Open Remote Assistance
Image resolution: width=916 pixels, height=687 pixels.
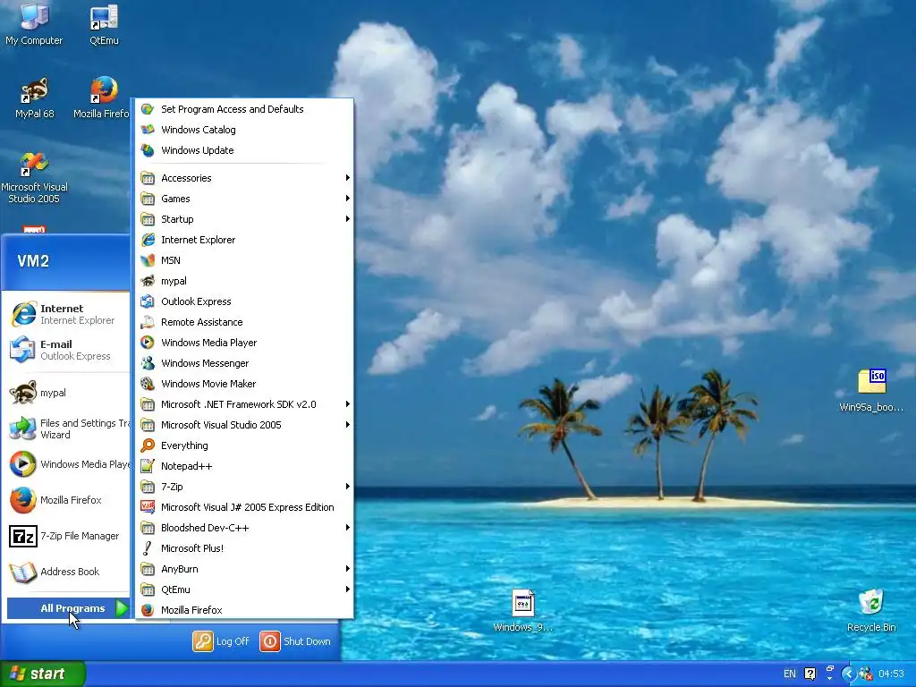click(244, 322)
